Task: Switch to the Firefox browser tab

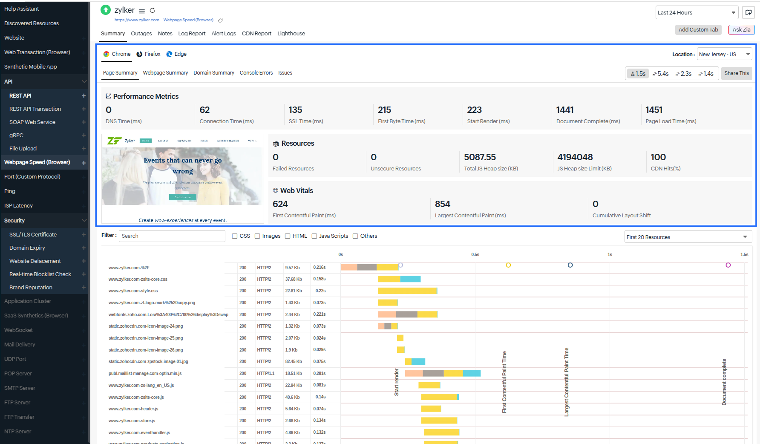Action: coord(148,54)
